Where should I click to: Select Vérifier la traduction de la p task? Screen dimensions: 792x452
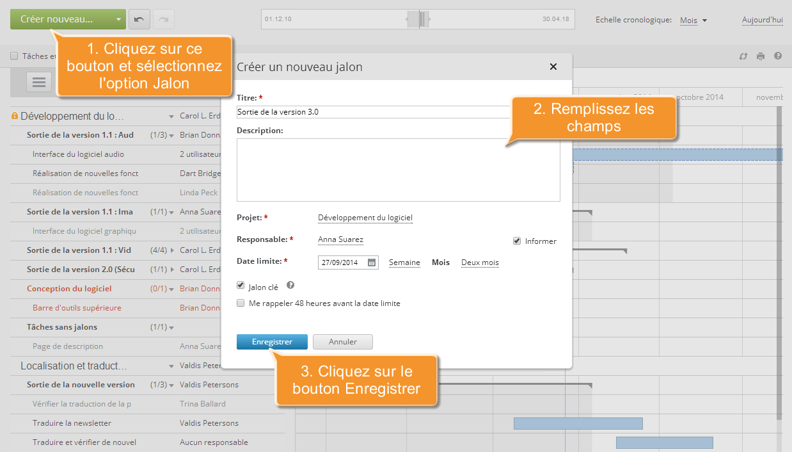(x=82, y=404)
